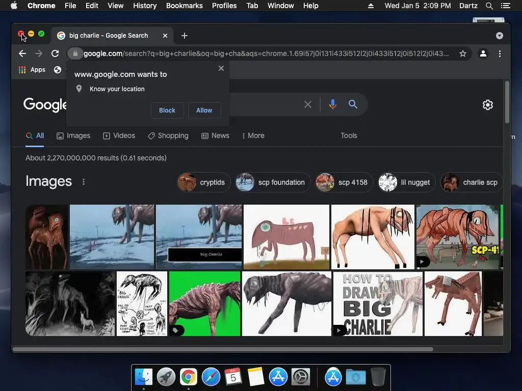Open Finder from the Dock
522x391 pixels.
tap(143, 377)
